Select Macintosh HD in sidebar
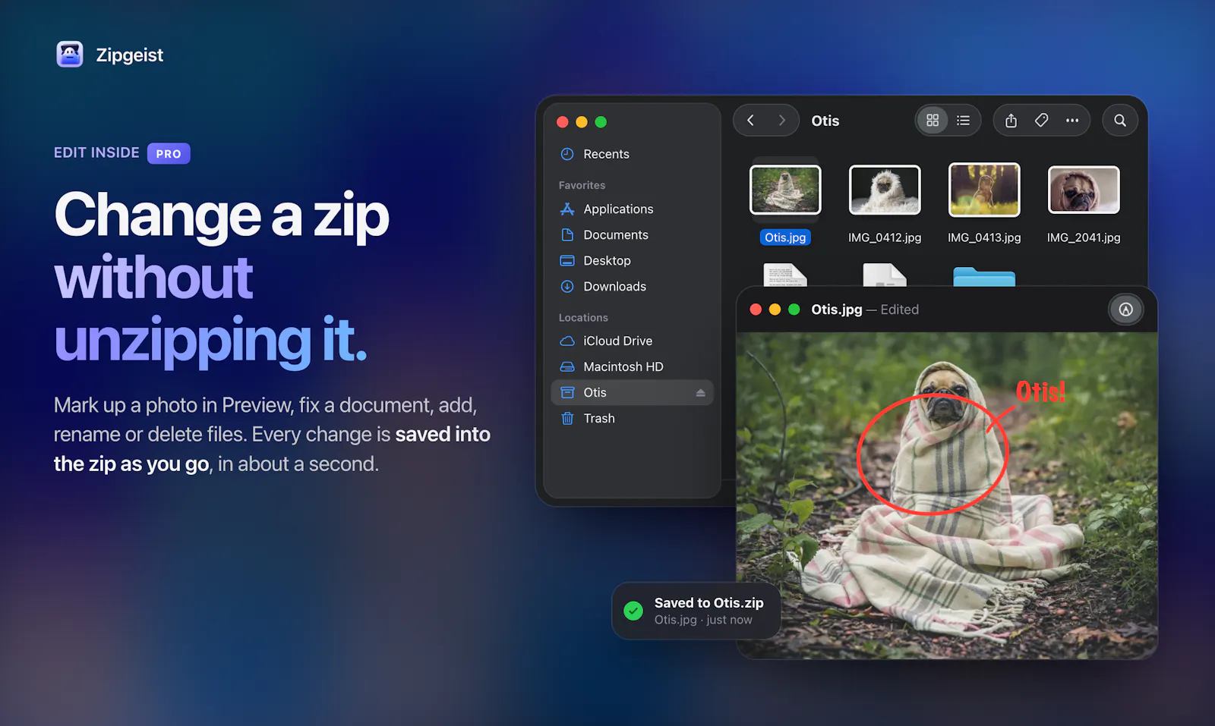 pyautogui.click(x=632, y=366)
